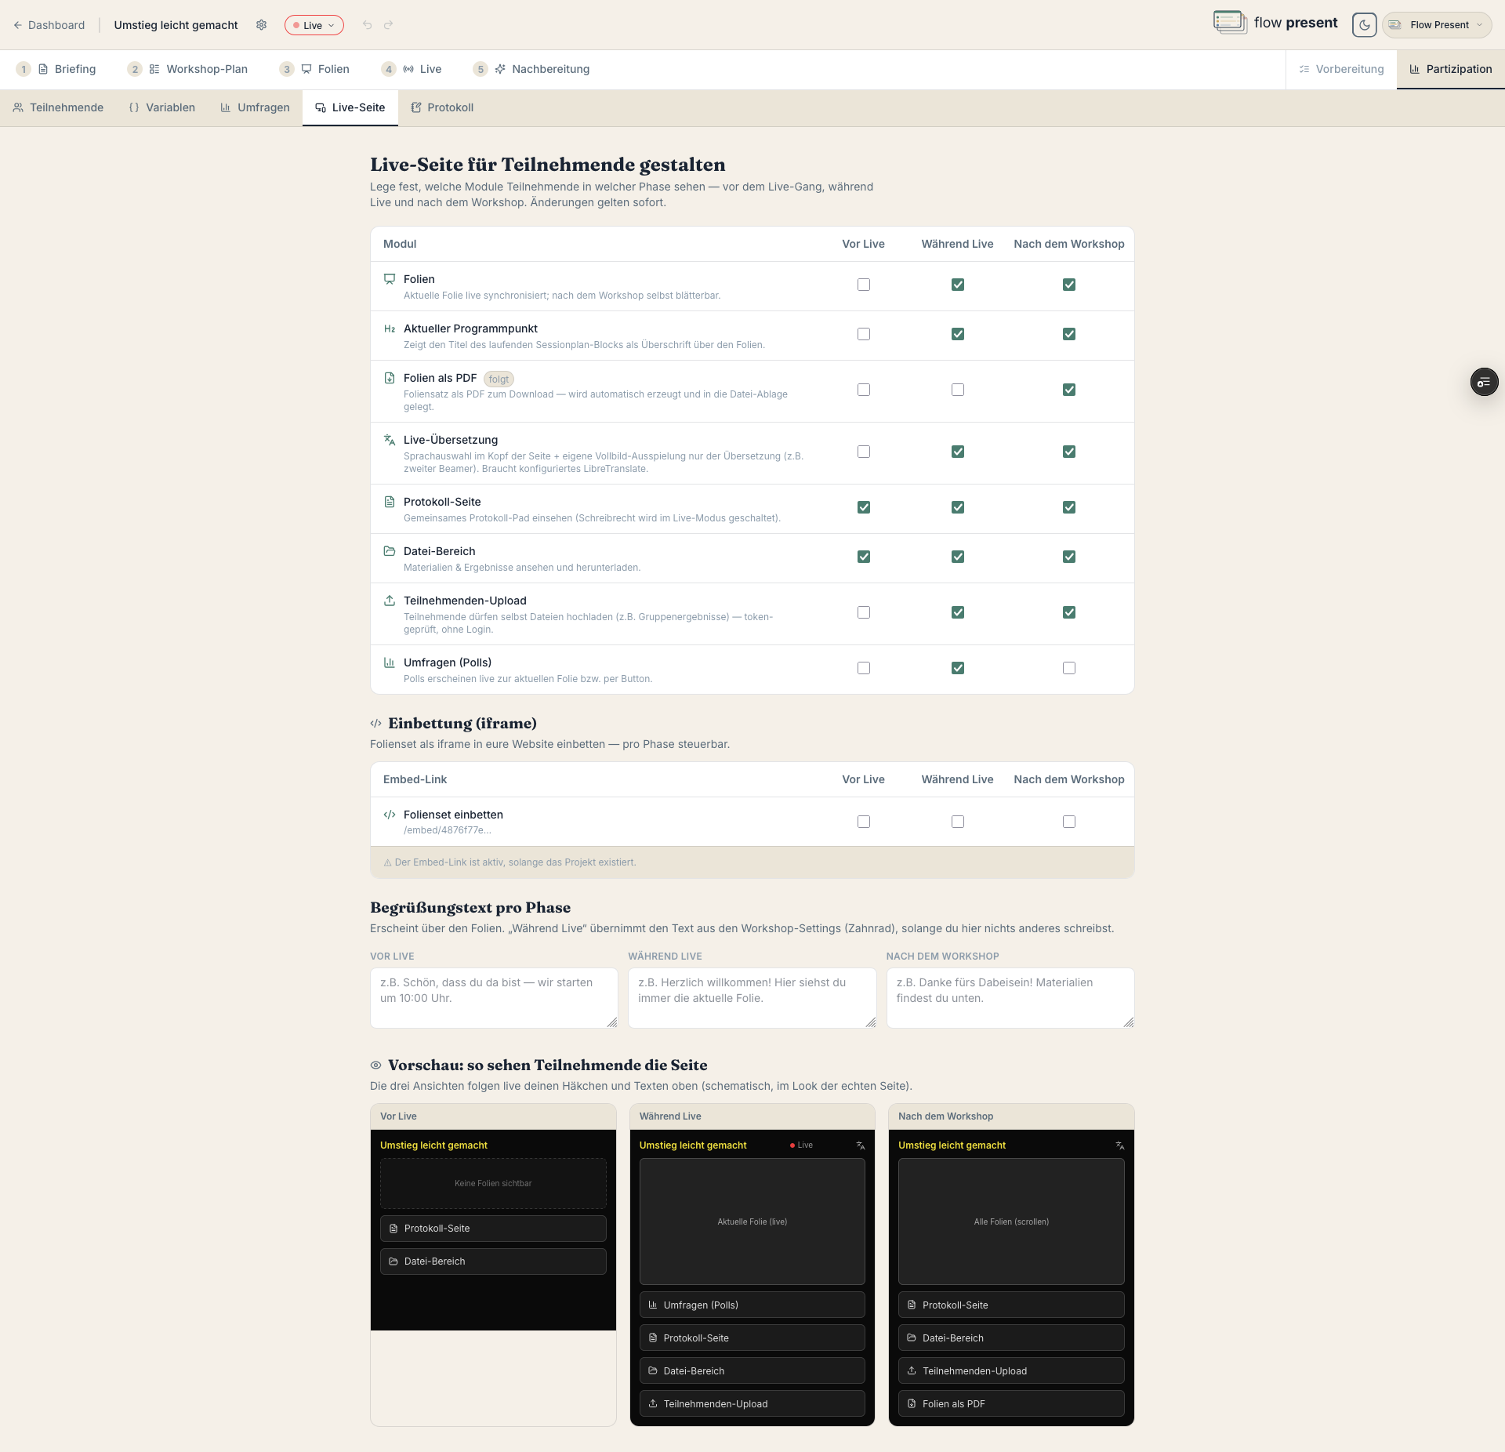
Task: Click Protokoll-Seite button in Vor Live preview
Action: click(x=493, y=1229)
